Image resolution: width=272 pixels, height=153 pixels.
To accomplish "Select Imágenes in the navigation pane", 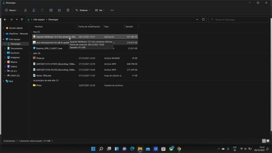I will pos(15,57).
